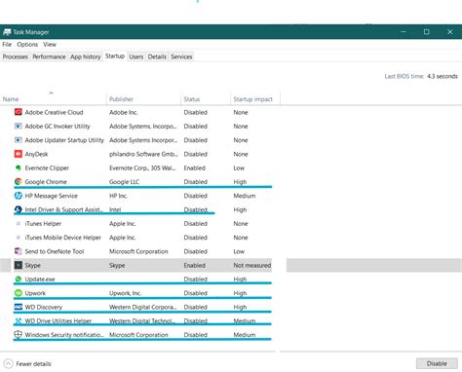Click the Google Chrome icon
462x372 pixels.
click(x=19, y=182)
